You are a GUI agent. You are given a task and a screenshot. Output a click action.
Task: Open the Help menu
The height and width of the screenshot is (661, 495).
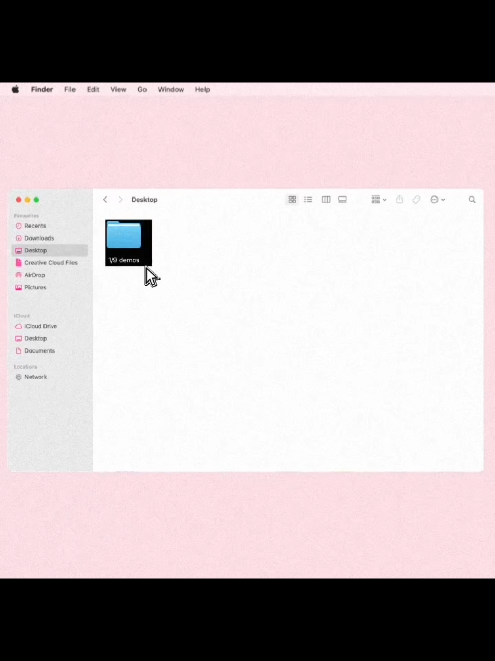coord(202,89)
